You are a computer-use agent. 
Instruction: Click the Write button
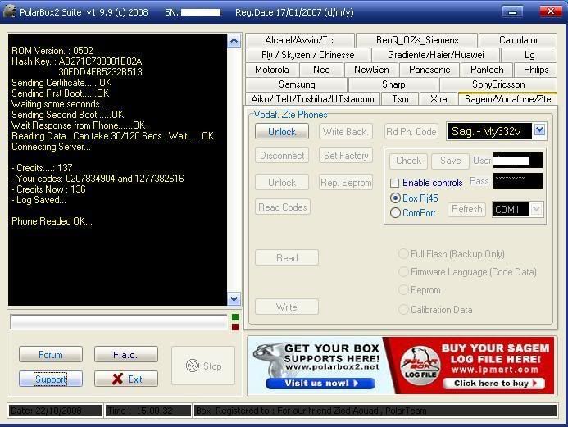[287, 307]
